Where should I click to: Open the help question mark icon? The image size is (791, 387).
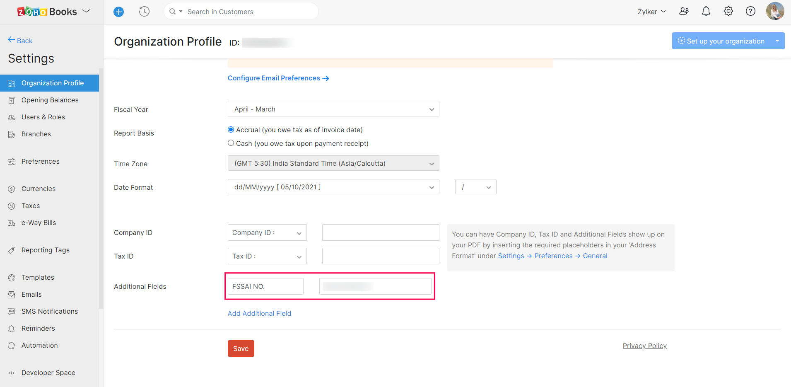click(750, 12)
